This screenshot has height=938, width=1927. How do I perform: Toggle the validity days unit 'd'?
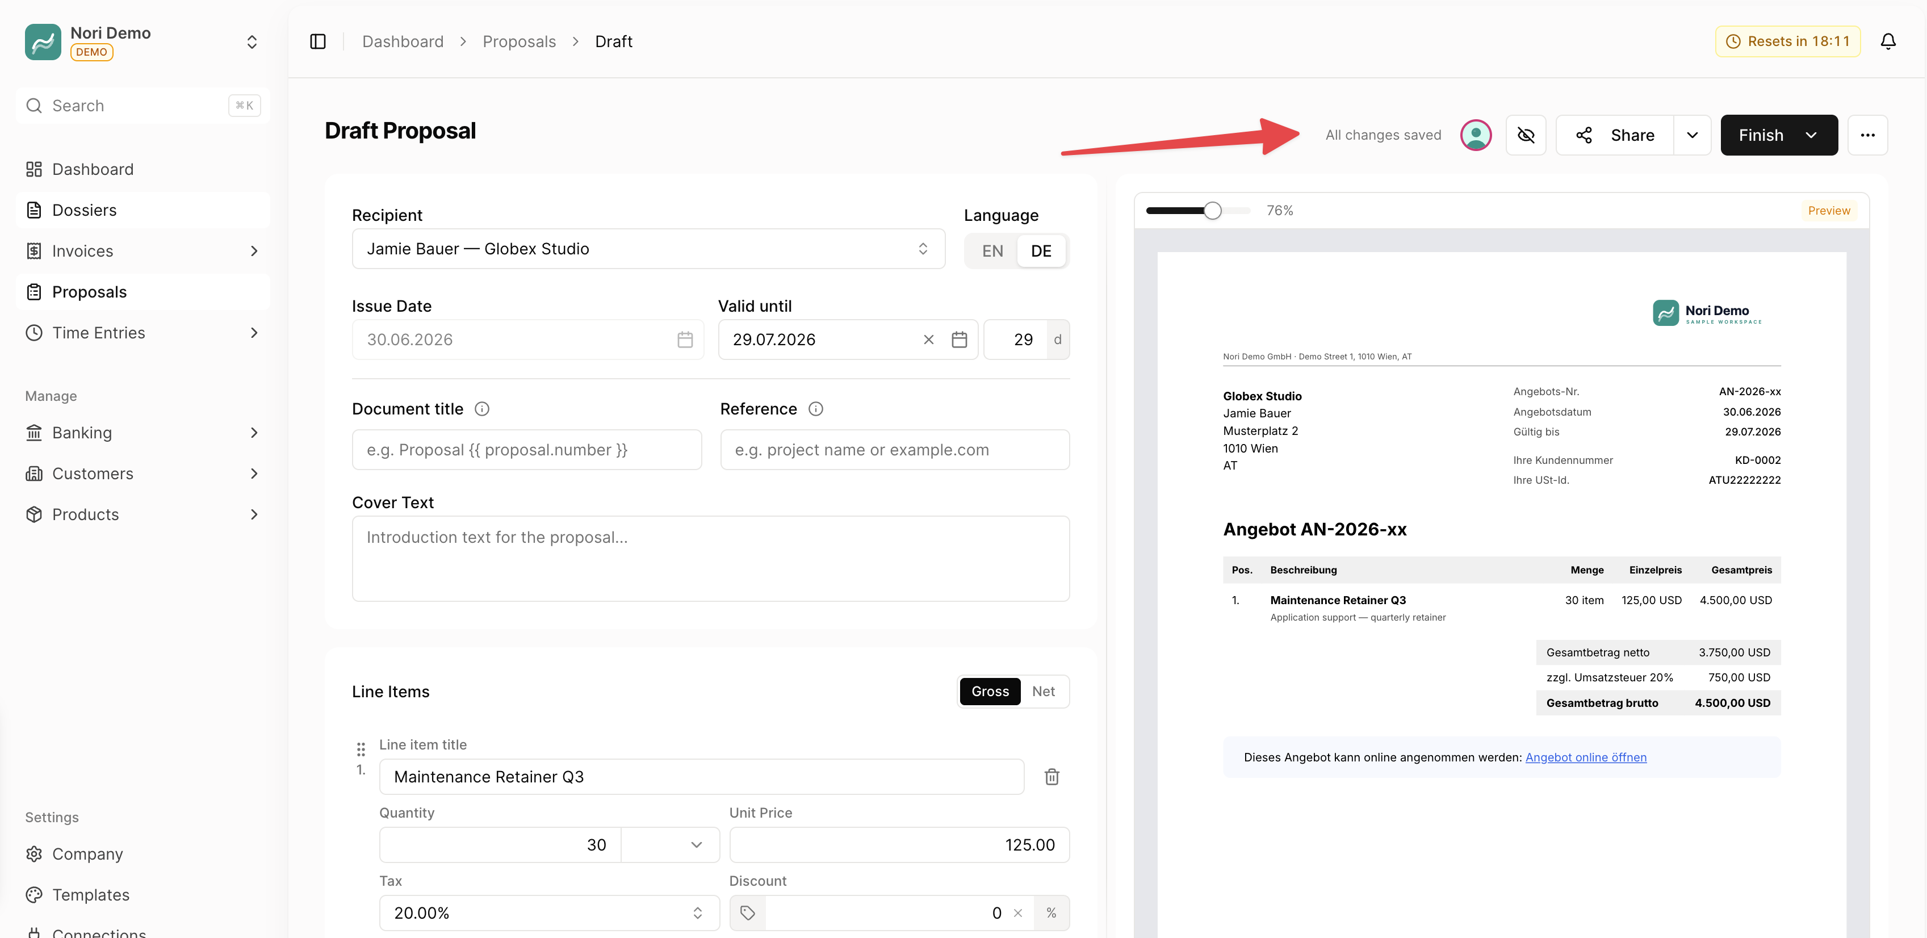(1058, 340)
